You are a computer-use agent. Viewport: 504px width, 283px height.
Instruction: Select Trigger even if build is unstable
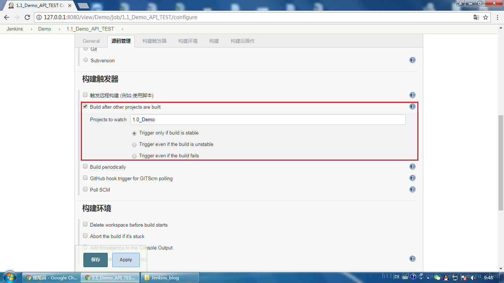tap(134, 145)
